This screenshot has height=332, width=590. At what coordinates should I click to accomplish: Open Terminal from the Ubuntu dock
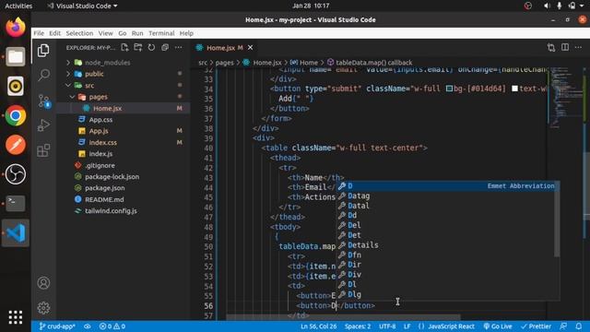coord(16,203)
